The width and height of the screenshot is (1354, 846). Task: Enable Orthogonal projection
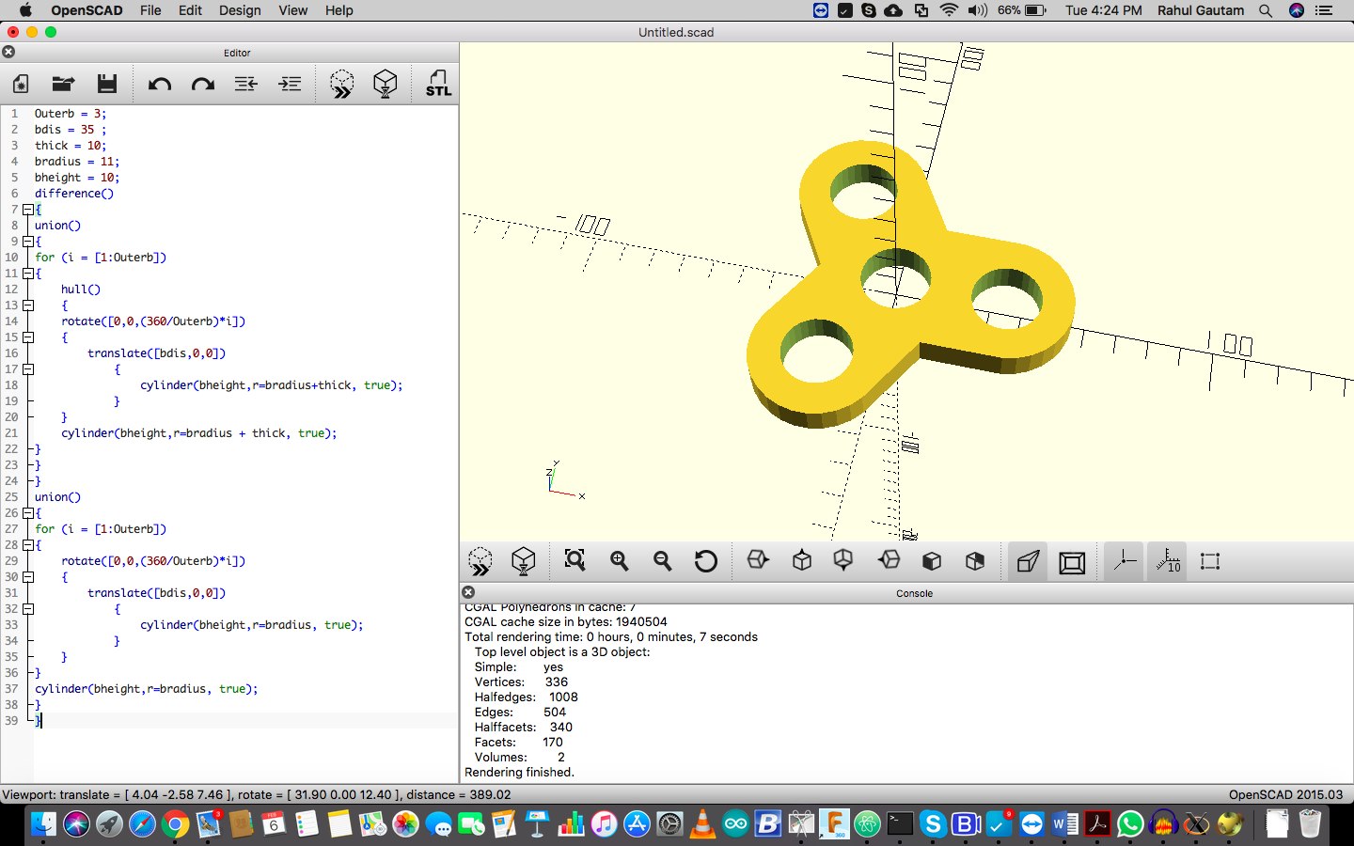point(1072,562)
